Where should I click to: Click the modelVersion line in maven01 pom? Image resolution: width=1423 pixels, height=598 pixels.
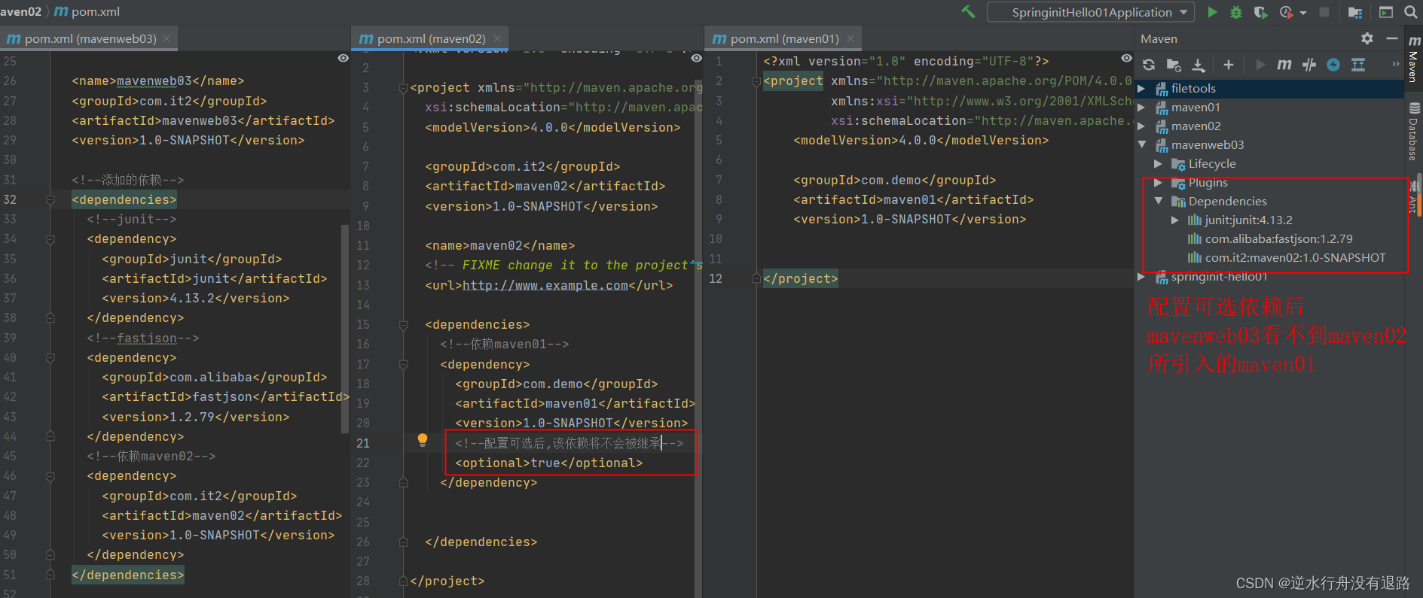click(x=921, y=140)
